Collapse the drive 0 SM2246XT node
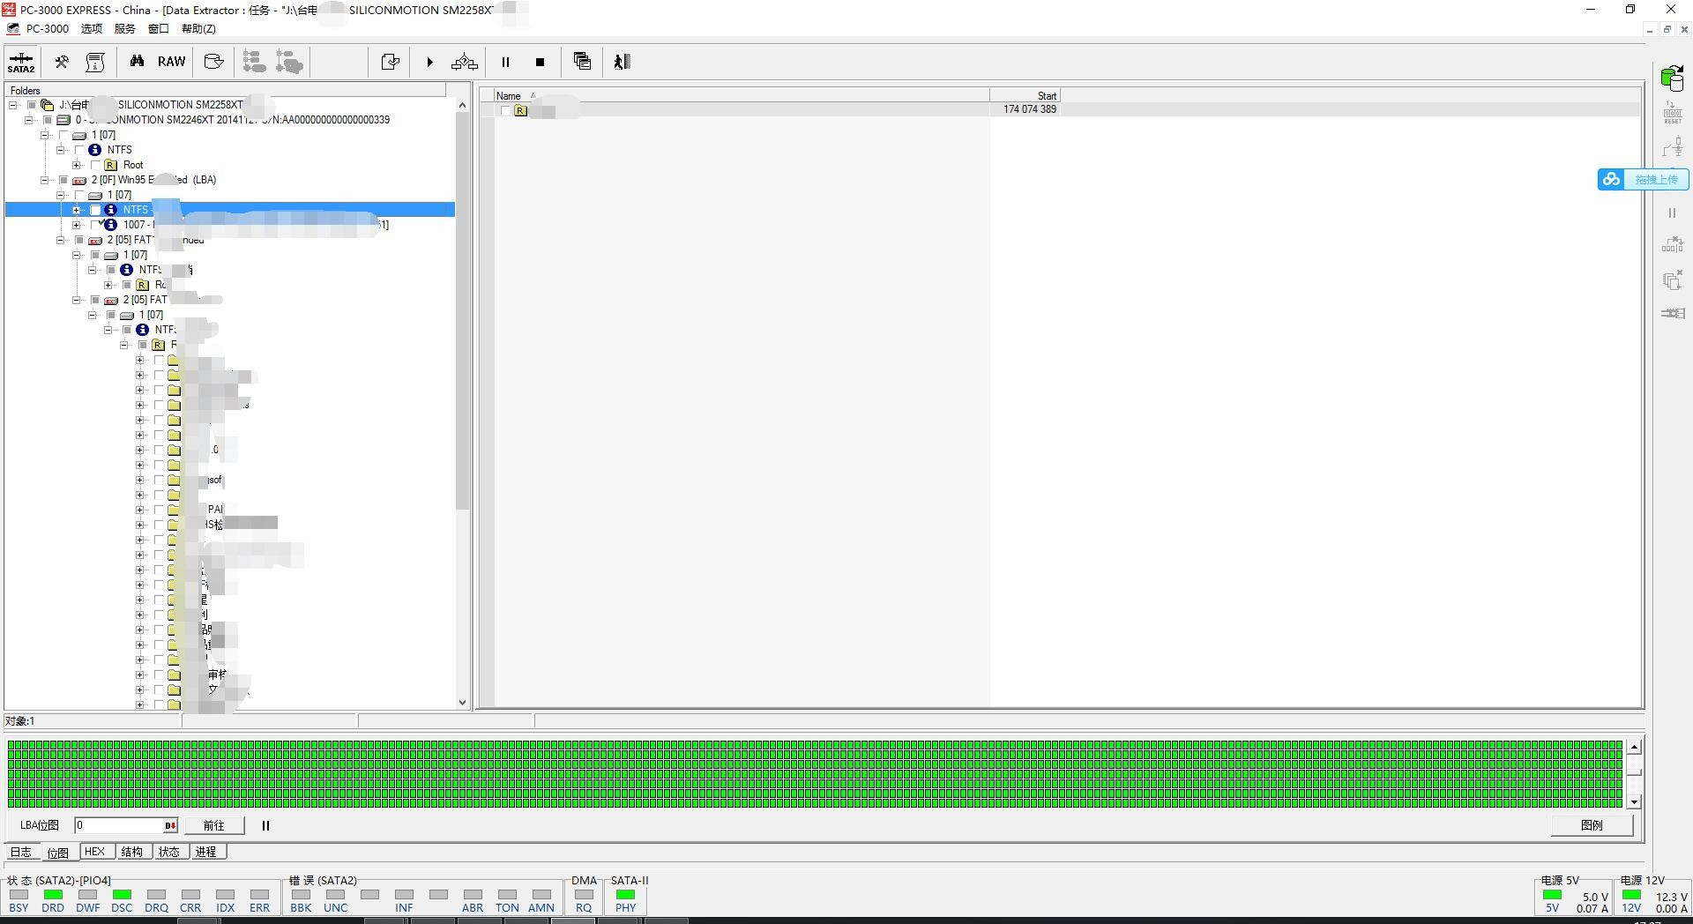This screenshot has height=924, width=1693. 29,120
